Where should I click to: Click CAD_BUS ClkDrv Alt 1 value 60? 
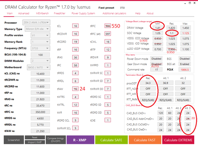pos(170,113)
